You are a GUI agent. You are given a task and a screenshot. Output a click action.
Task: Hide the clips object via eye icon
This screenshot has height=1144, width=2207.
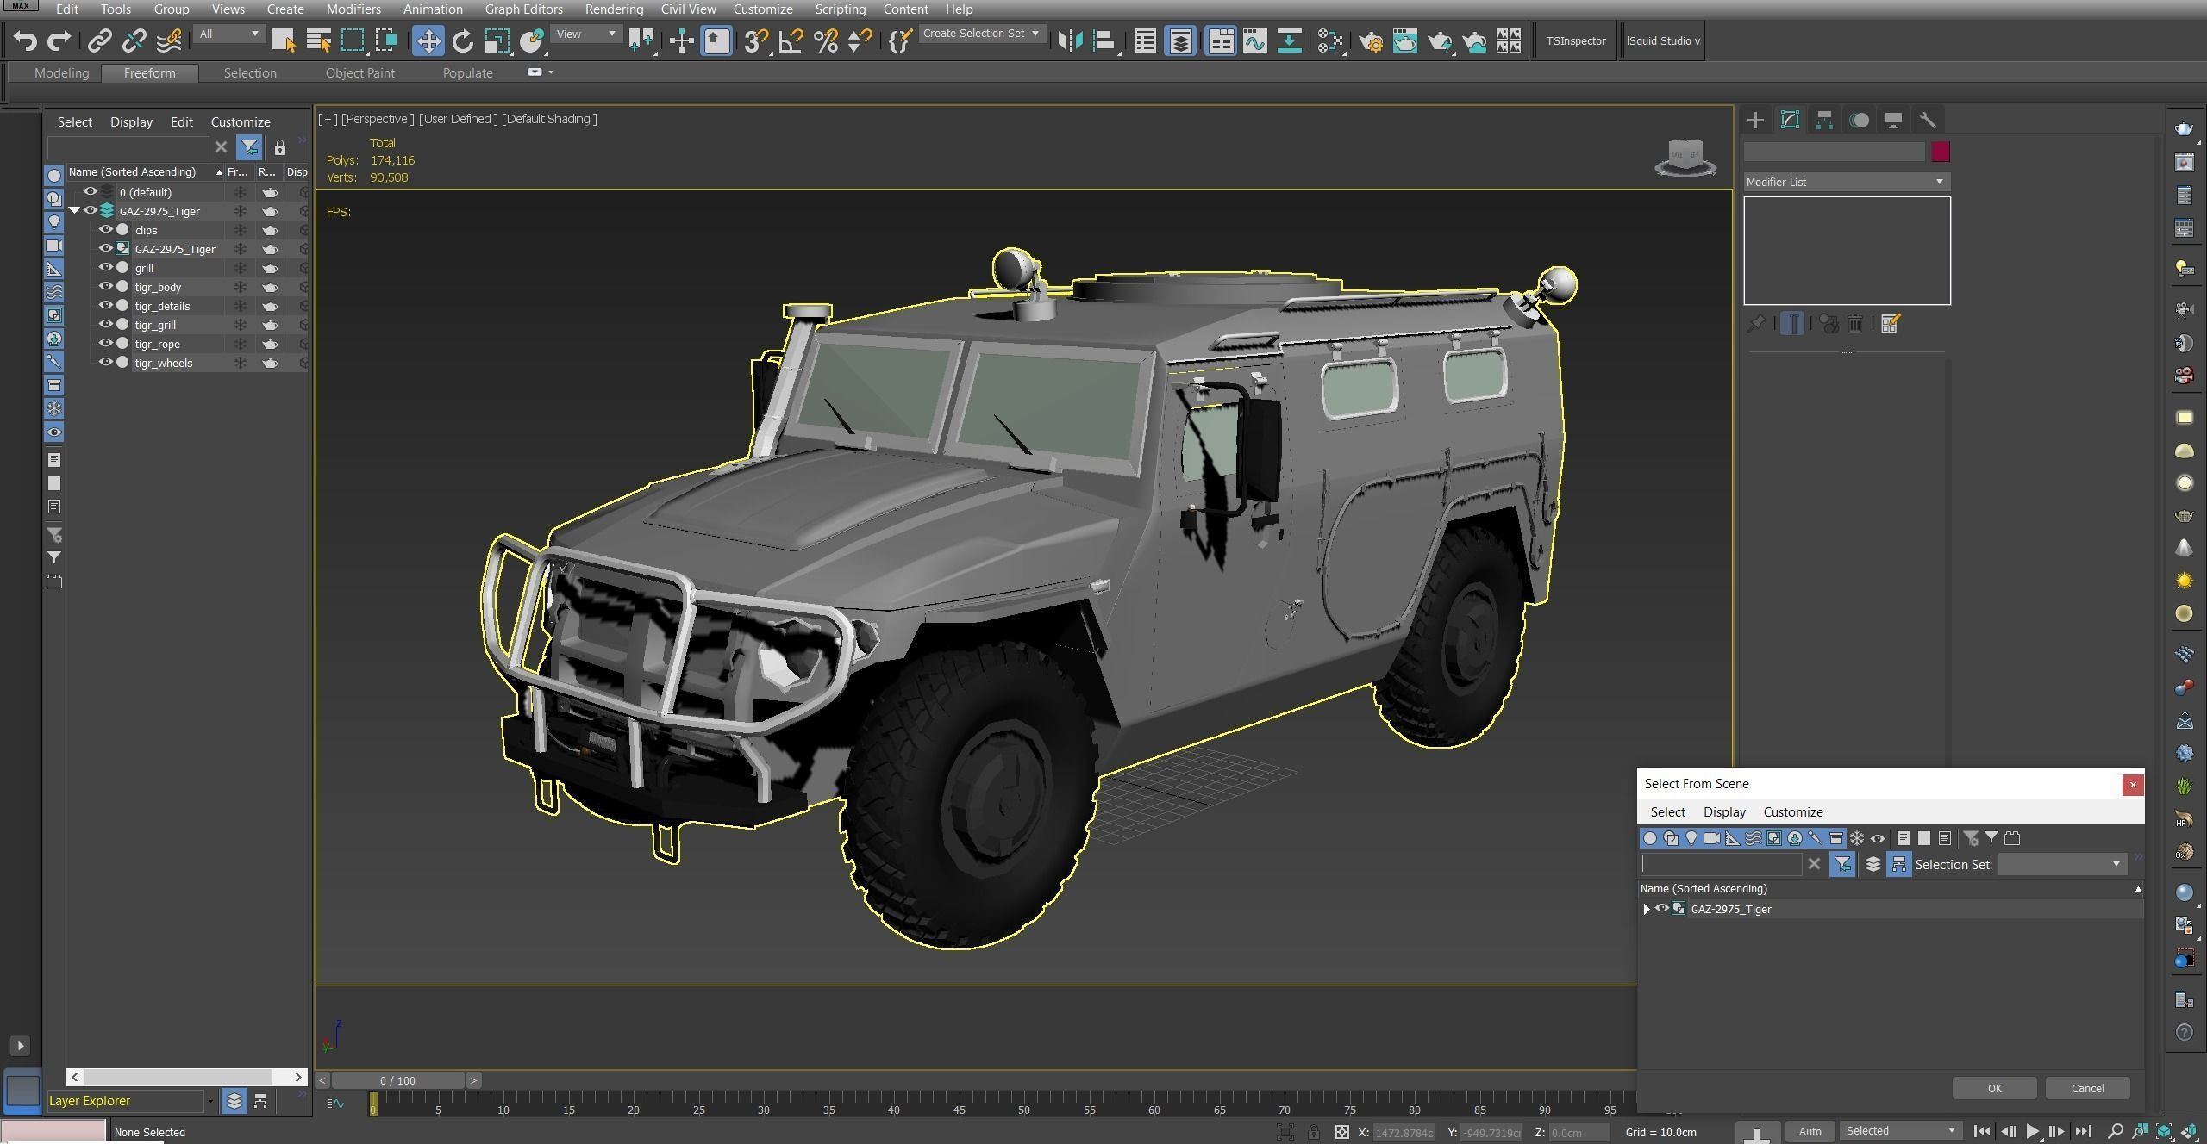(x=105, y=230)
